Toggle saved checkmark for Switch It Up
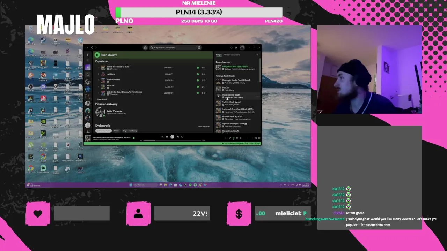Image resolution: width=447 pixels, height=251 pixels. (198, 93)
